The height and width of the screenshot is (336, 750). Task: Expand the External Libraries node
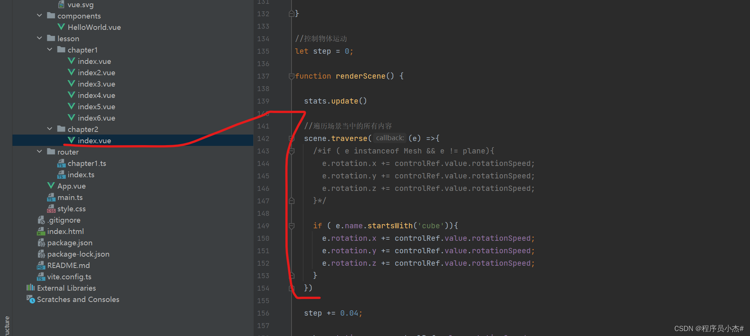click(x=67, y=288)
